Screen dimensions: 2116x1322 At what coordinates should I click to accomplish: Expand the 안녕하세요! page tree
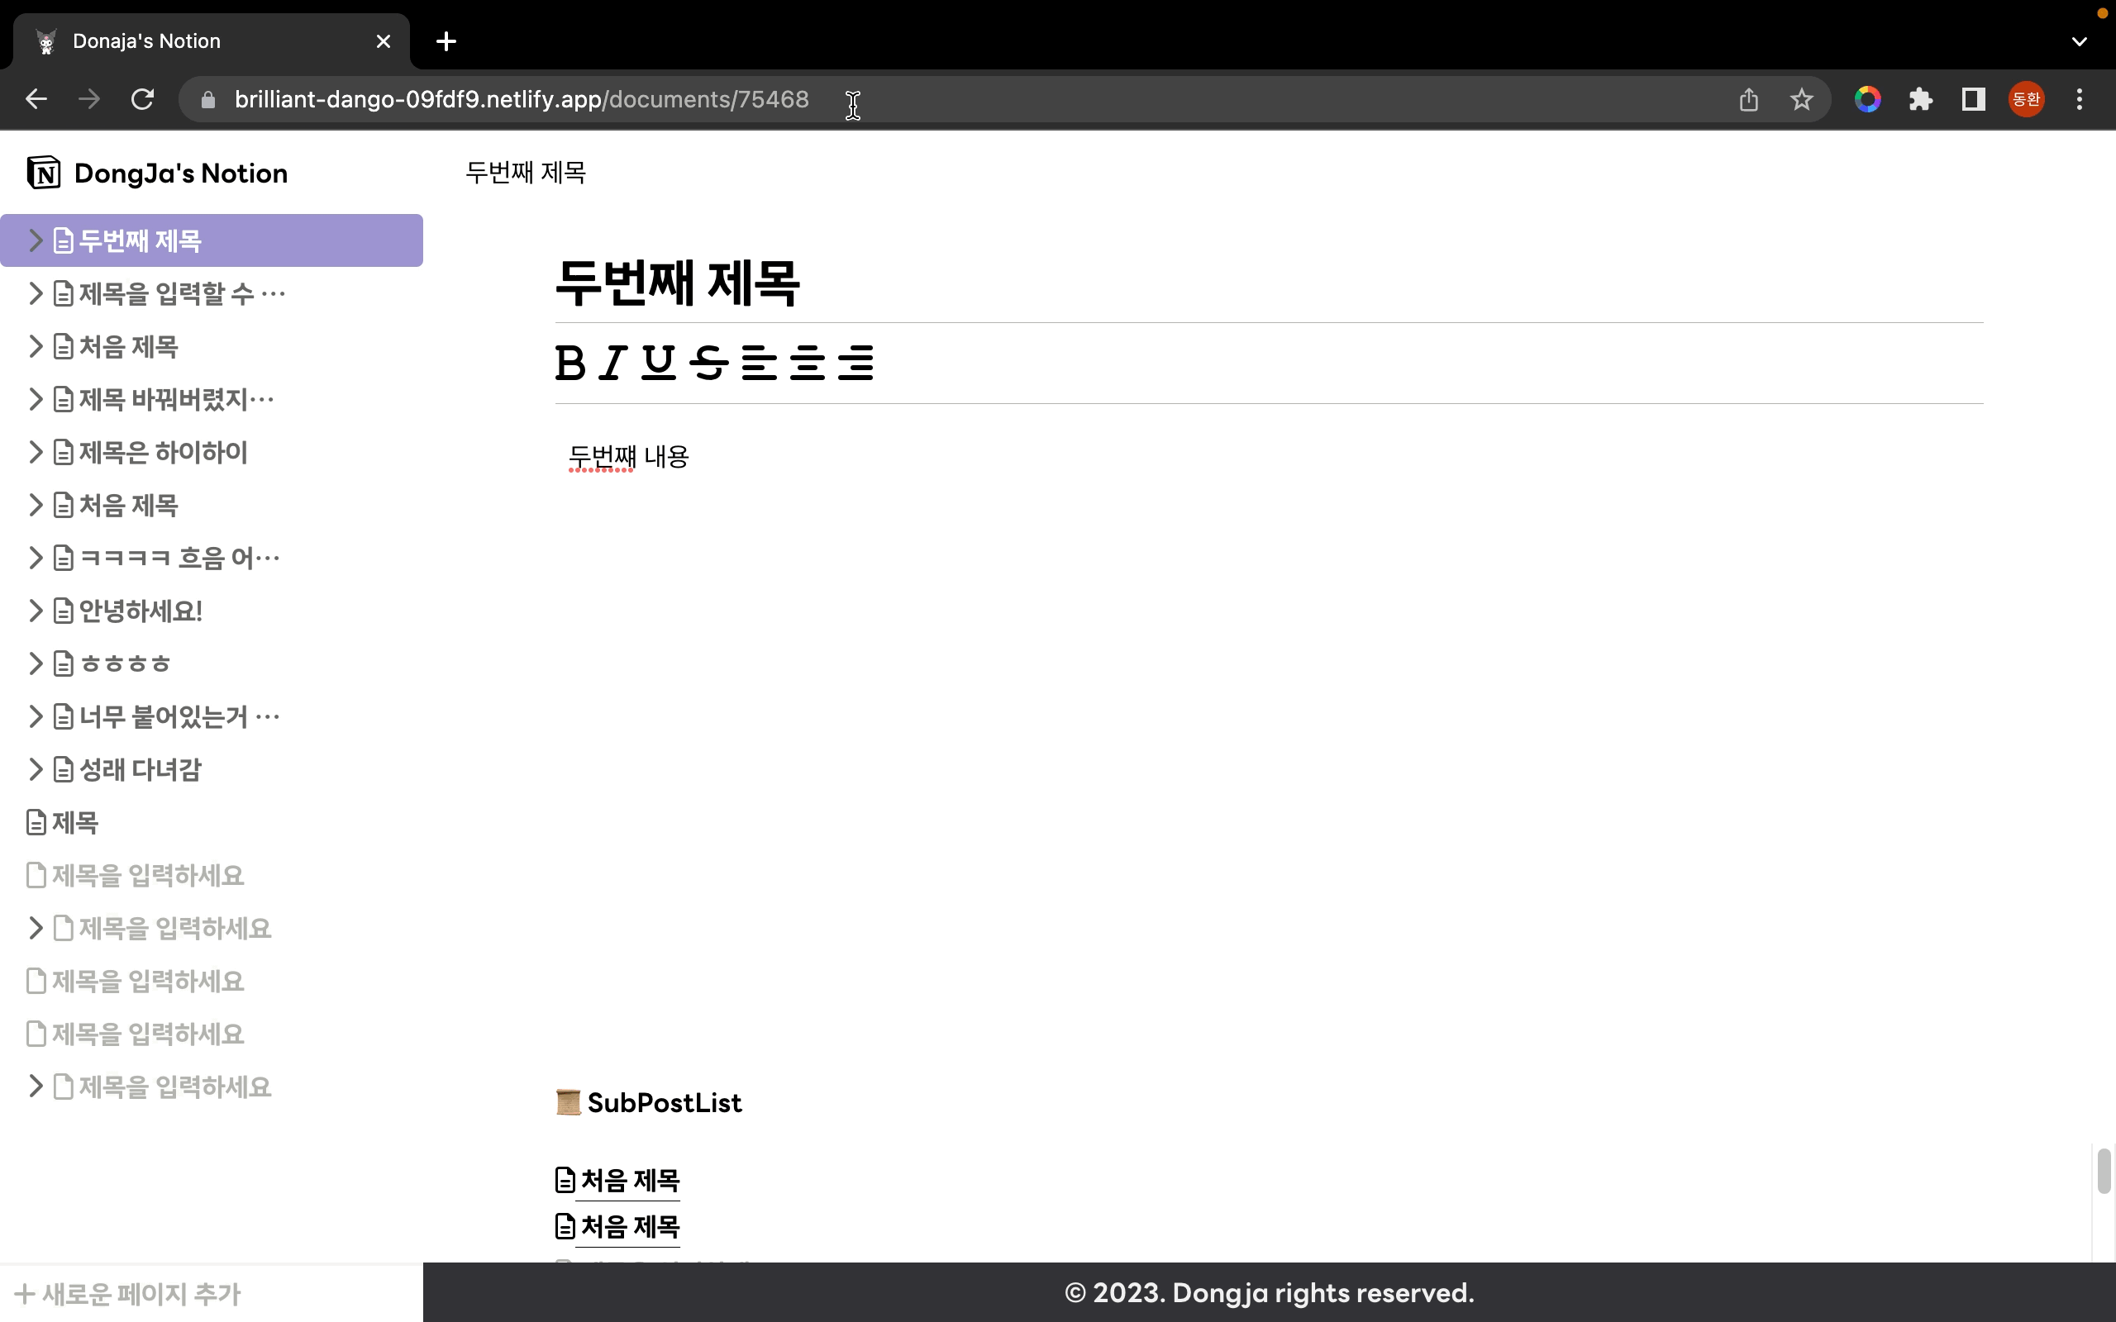pyautogui.click(x=35, y=611)
